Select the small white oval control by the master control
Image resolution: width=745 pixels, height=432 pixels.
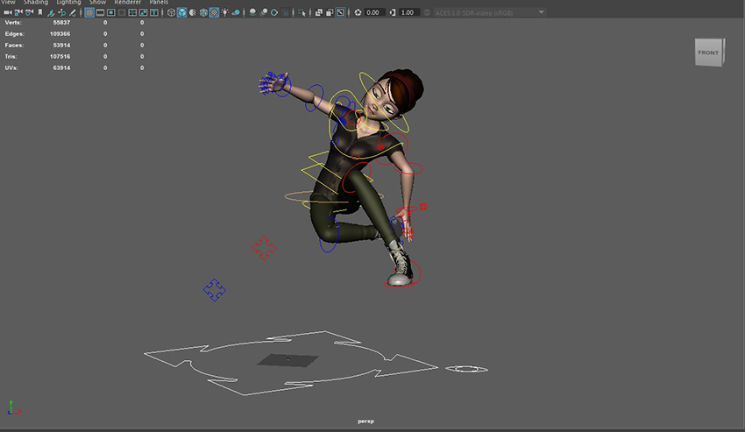click(x=466, y=369)
